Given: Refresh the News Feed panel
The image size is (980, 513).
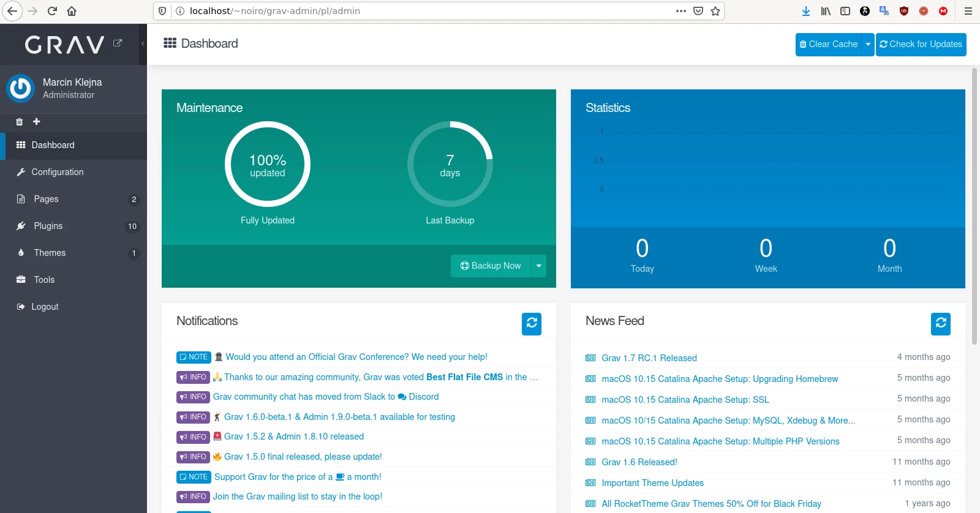Looking at the screenshot, I should (x=941, y=323).
